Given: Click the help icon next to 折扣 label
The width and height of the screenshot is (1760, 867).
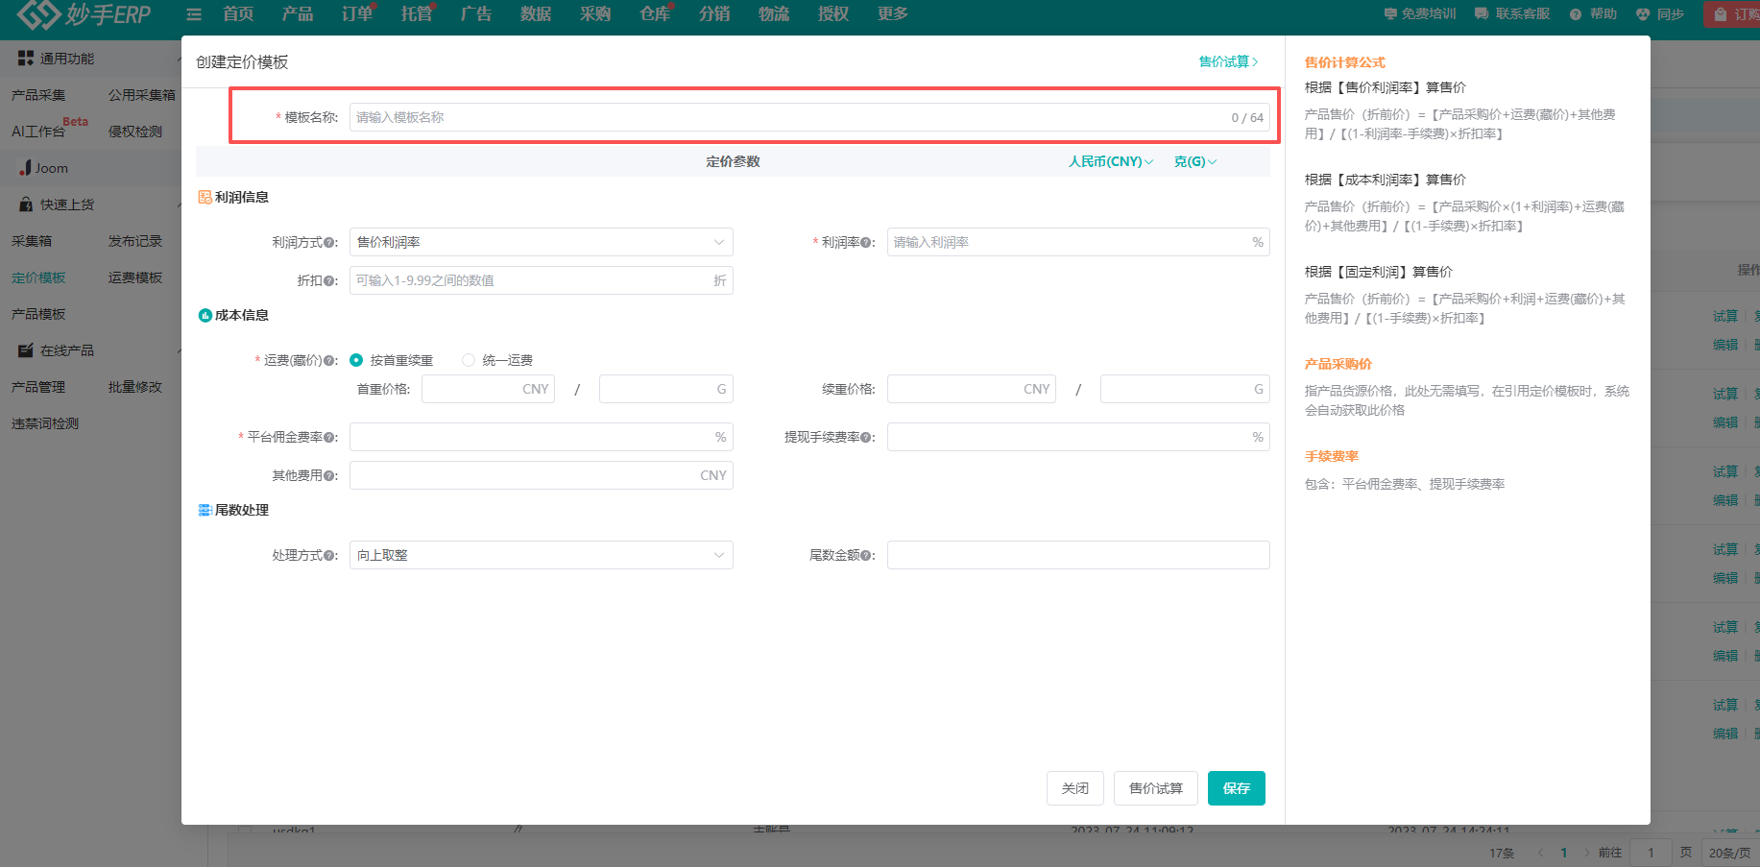Looking at the screenshot, I should coord(329,281).
